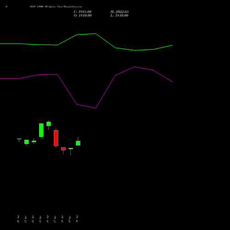Click the 22 Apr date axis label
The image size is (230, 230).
click(33, 219)
